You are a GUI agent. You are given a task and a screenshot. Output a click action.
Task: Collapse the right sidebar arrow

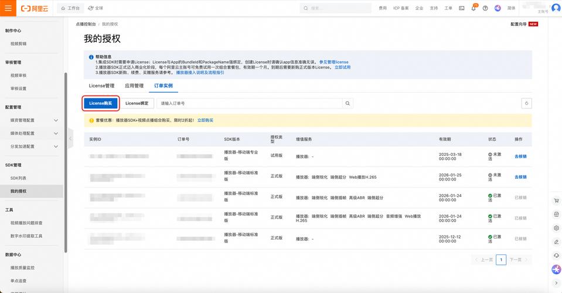click(556, 283)
